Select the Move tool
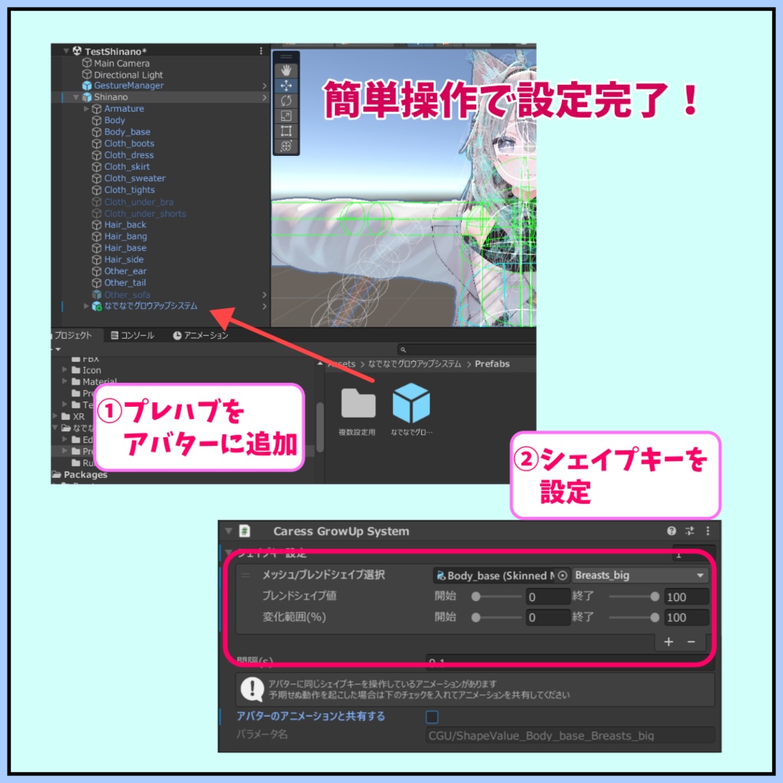Image resolution: width=783 pixels, height=783 pixels. [x=286, y=86]
